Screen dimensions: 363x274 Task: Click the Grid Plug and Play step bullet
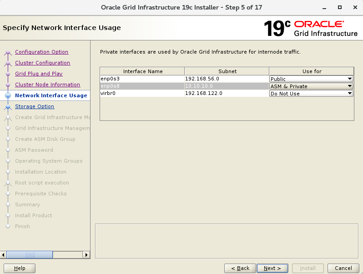(x=8, y=74)
